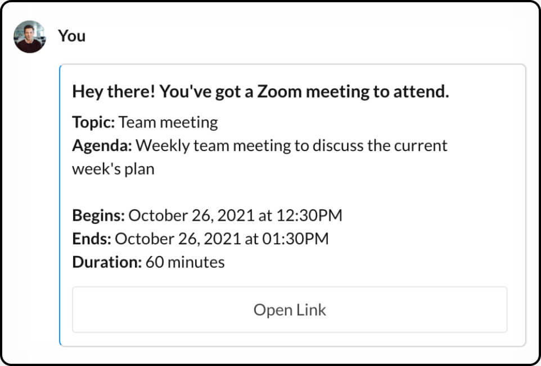Viewport: 541px width, 366px height.
Task: Click the "Agenda:" label
Action: pos(102,145)
